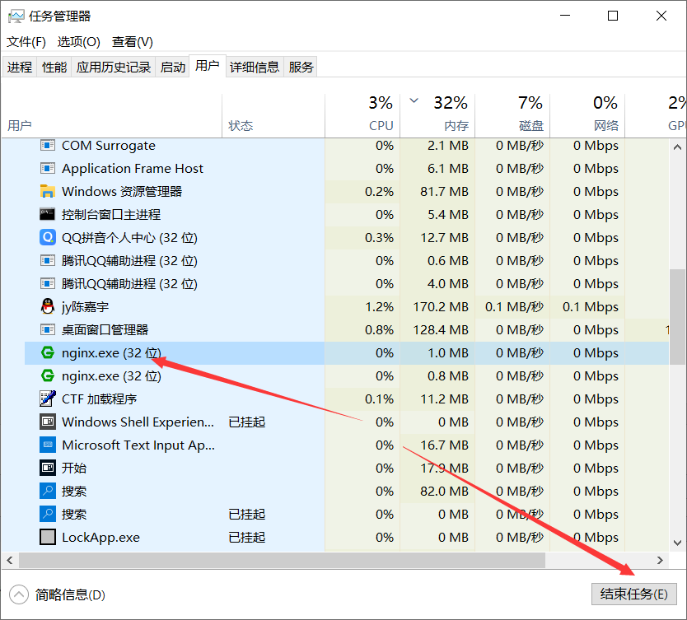The height and width of the screenshot is (620, 687).
Task: Click the vertical scrollbar thumb
Action: pyautogui.click(x=677, y=316)
